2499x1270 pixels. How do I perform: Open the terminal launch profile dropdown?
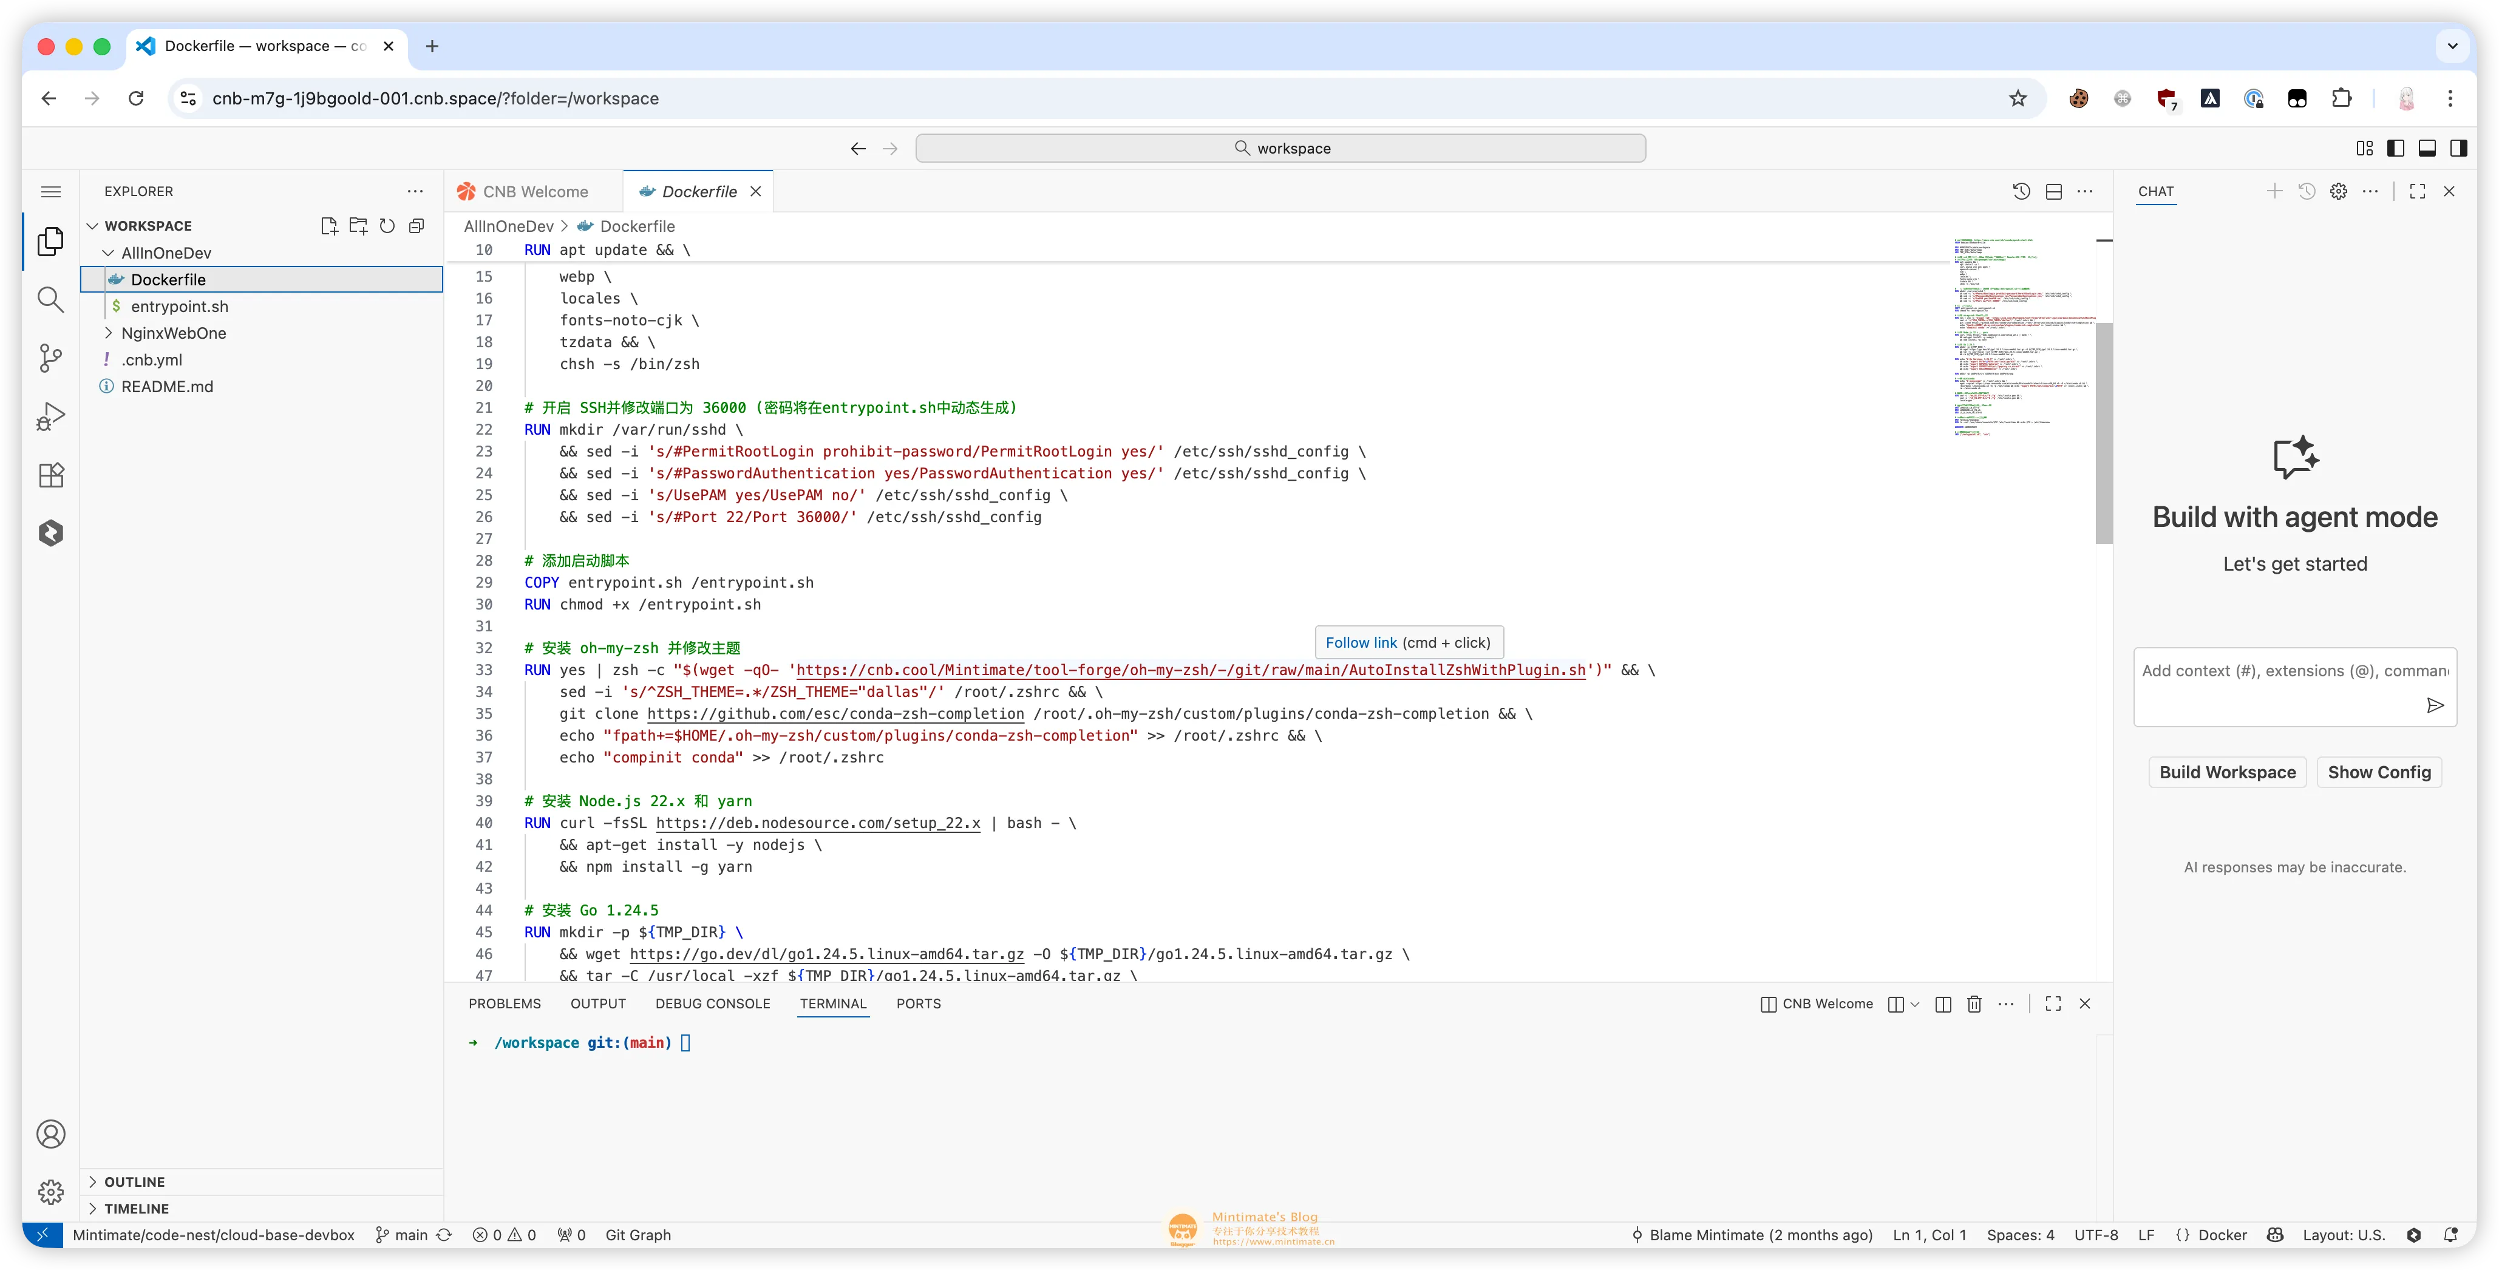tap(1914, 1004)
